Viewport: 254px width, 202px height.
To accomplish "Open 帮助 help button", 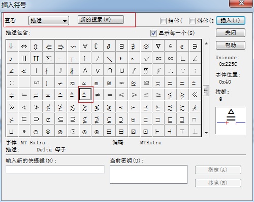I will point(231,45).
